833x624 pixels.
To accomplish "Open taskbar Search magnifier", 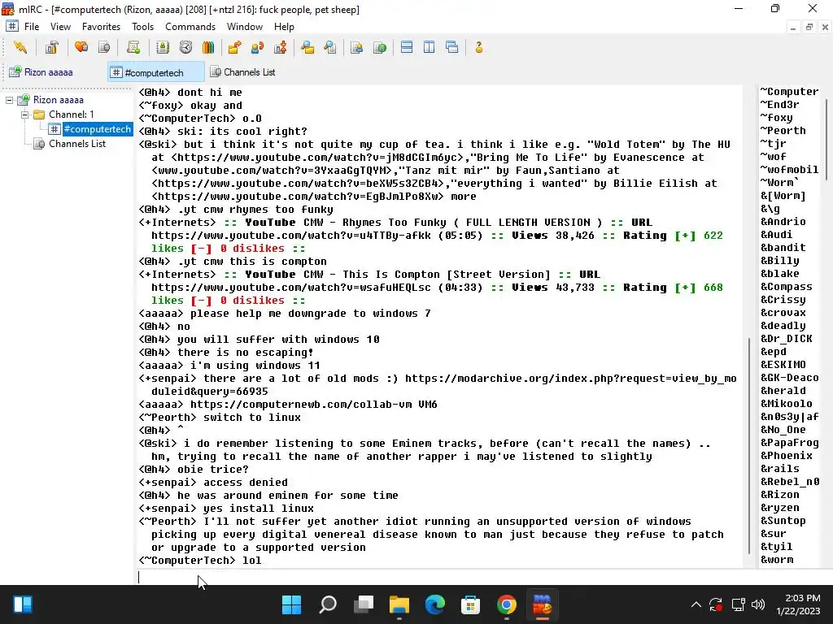I will (327, 604).
